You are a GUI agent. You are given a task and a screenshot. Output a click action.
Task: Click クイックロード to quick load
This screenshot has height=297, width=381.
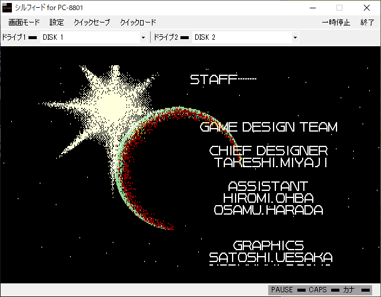pyautogui.click(x=138, y=23)
